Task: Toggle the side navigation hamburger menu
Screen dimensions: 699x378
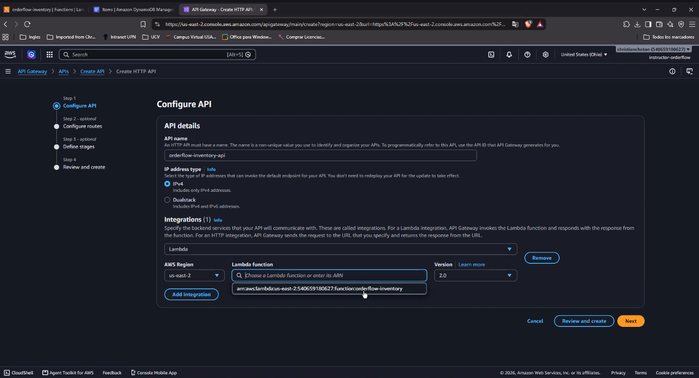Action: [x=8, y=72]
